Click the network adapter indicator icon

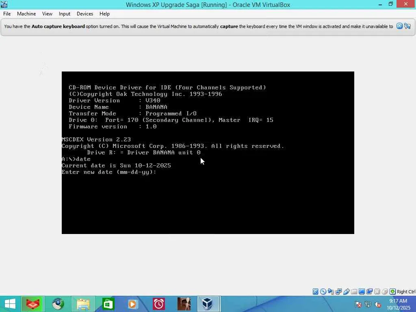(338, 292)
